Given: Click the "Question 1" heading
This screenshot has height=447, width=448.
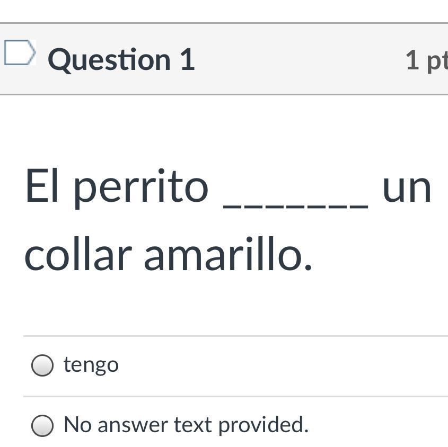Looking at the screenshot, I should coord(121,59).
